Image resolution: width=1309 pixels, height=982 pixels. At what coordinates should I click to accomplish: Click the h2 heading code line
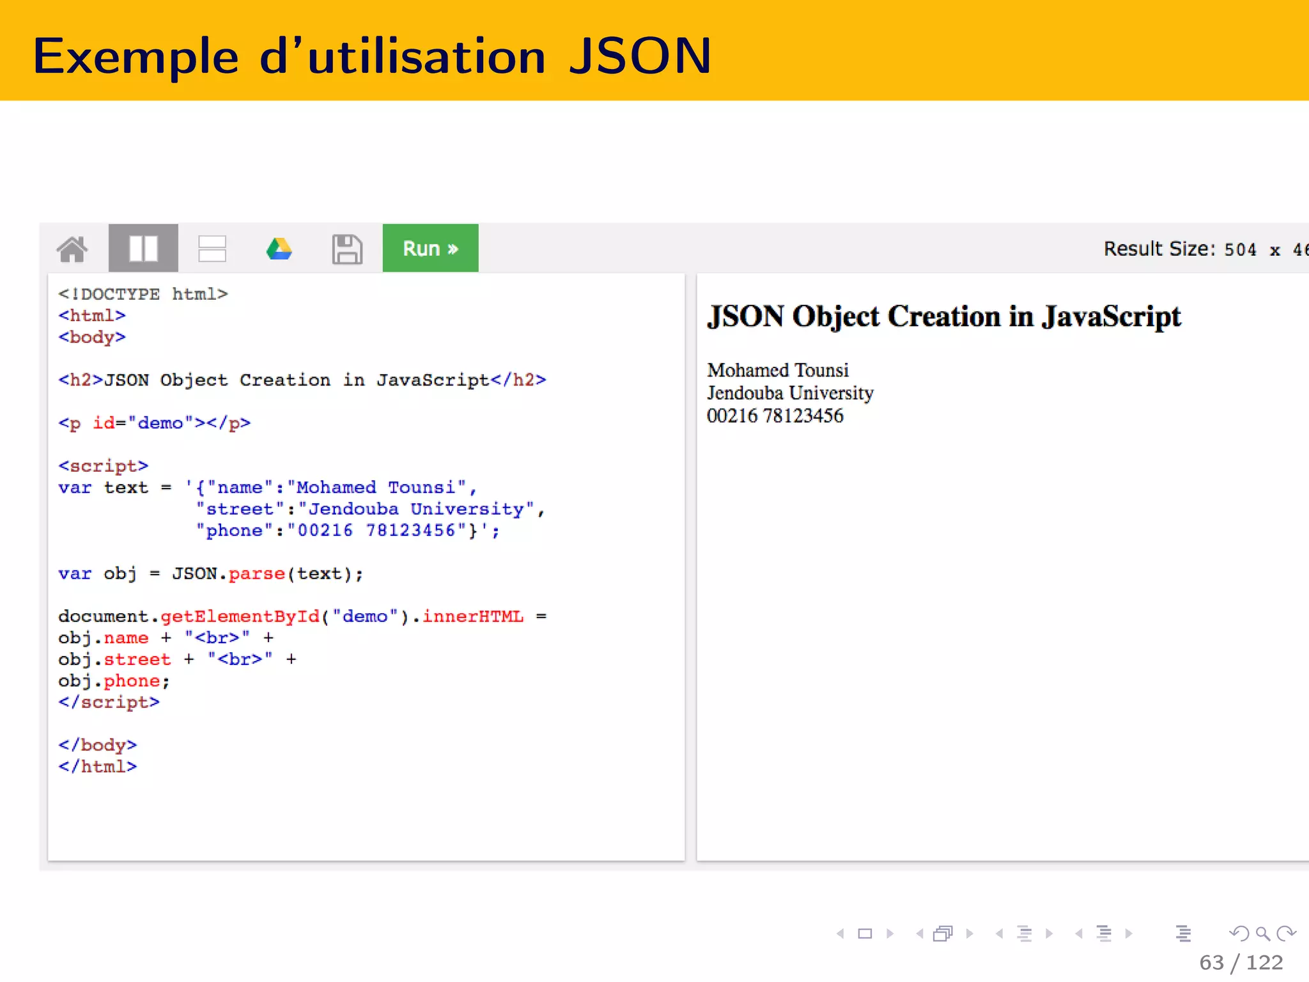point(302,380)
